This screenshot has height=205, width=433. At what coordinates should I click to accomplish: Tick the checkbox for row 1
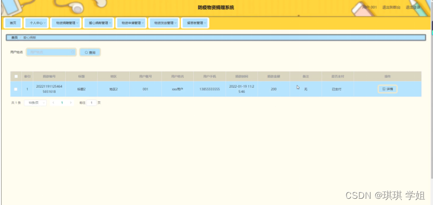pos(16,89)
